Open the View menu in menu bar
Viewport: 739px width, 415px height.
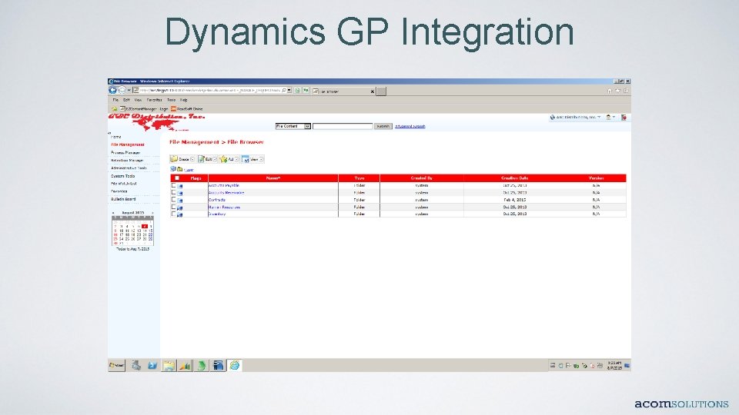tap(138, 100)
